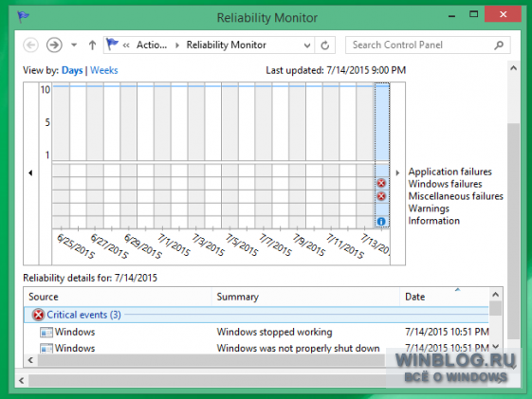Click the Application failures legend label

coord(449,172)
